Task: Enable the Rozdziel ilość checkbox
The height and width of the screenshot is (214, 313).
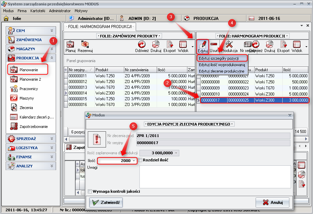Action: coord(140,160)
